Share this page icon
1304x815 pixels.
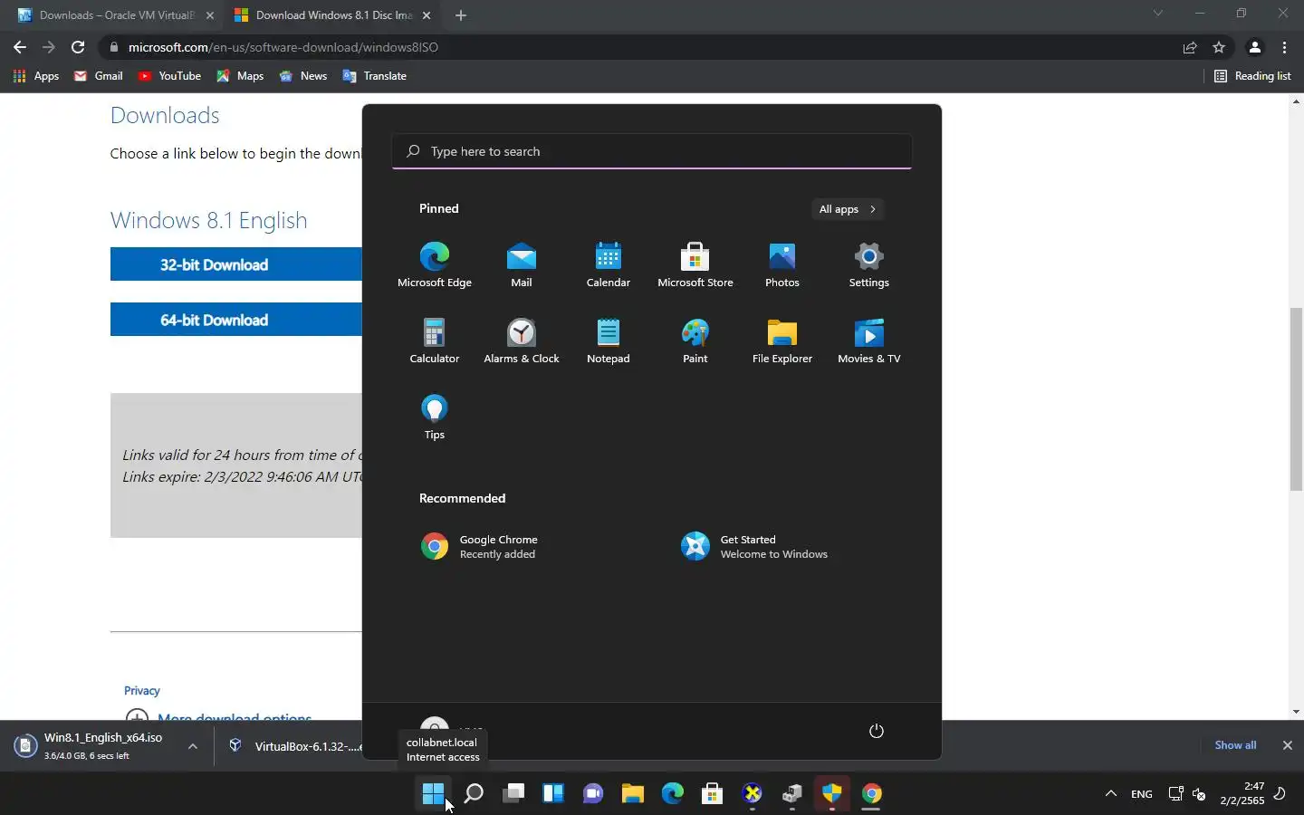pos(1190,47)
